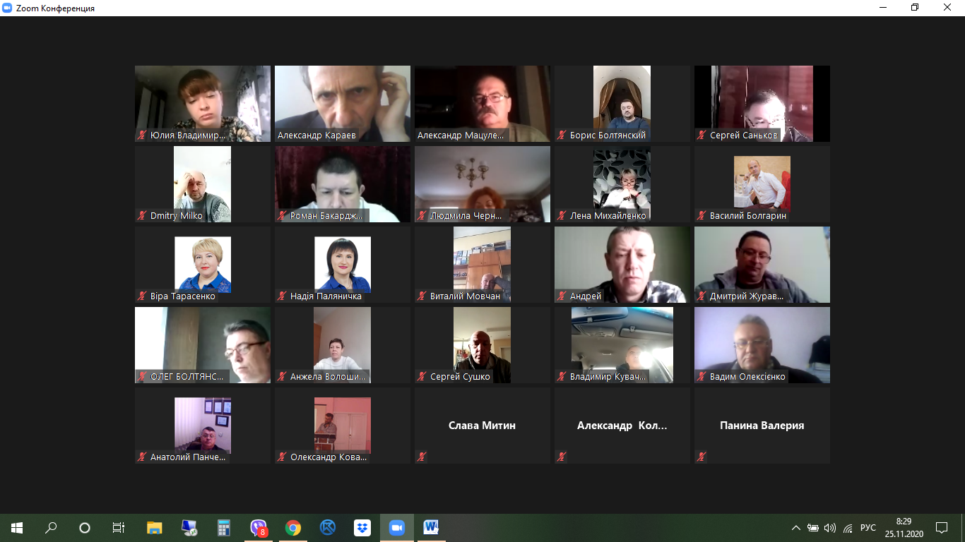Click the crossed-out mic next to Роман Бакардж...
The image size is (965, 542).
pos(282,216)
